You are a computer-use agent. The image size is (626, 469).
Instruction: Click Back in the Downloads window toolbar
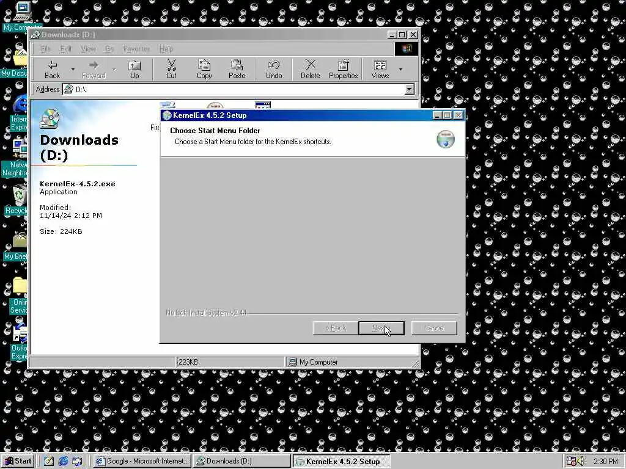[x=53, y=70]
